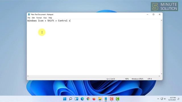The image size is (182, 102).
Task: Open the Help menu
Action: tap(50, 18)
